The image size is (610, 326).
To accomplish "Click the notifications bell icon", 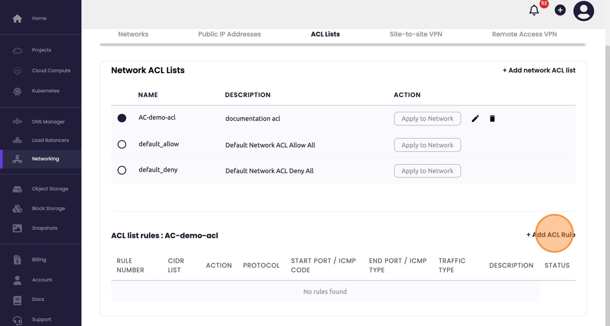I will pos(534,10).
